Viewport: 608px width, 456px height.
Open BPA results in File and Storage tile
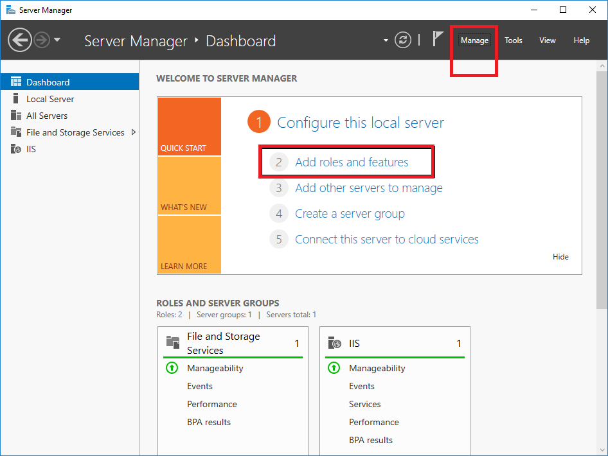click(x=209, y=423)
